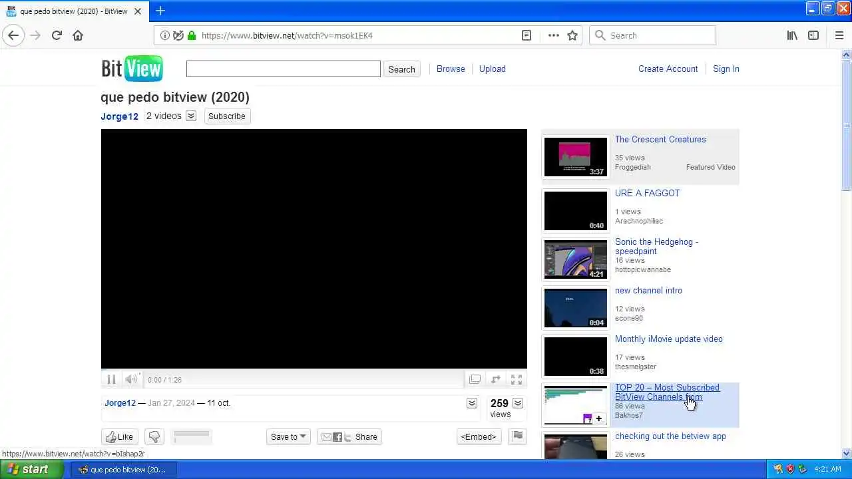
Task: Select the 'que pedo bitview (2020)' browser tab
Action: click(x=73, y=11)
